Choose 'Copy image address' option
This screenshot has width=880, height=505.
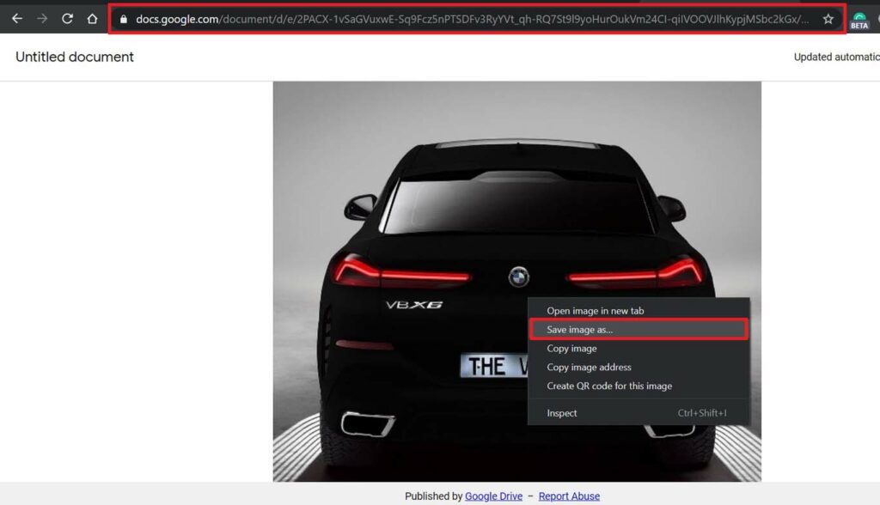coord(589,368)
